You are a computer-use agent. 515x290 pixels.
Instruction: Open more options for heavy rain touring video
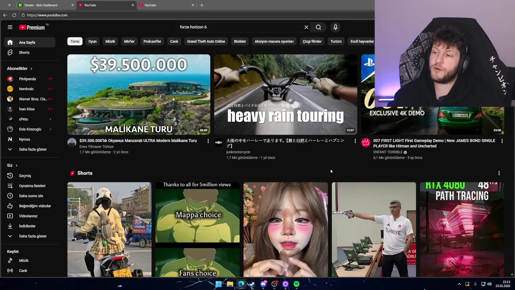[x=355, y=141]
